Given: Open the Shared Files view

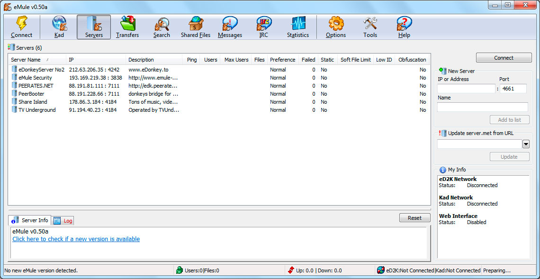Looking at the screenshot, I should click(196, 27).
